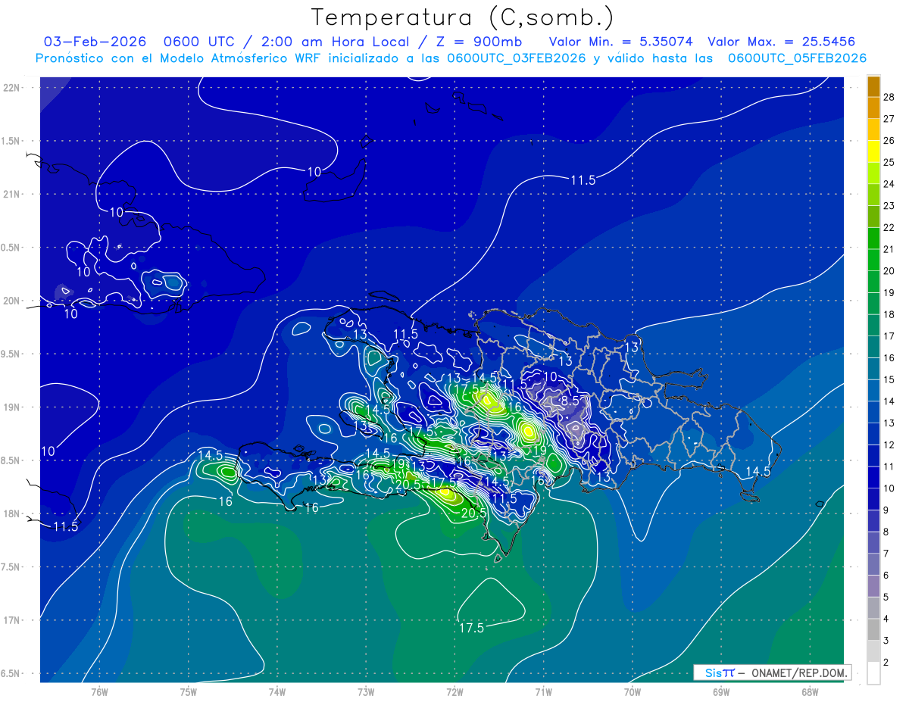Pick the light gray swatch between 2 and 3
909x702 pixels.
[873, 651]
